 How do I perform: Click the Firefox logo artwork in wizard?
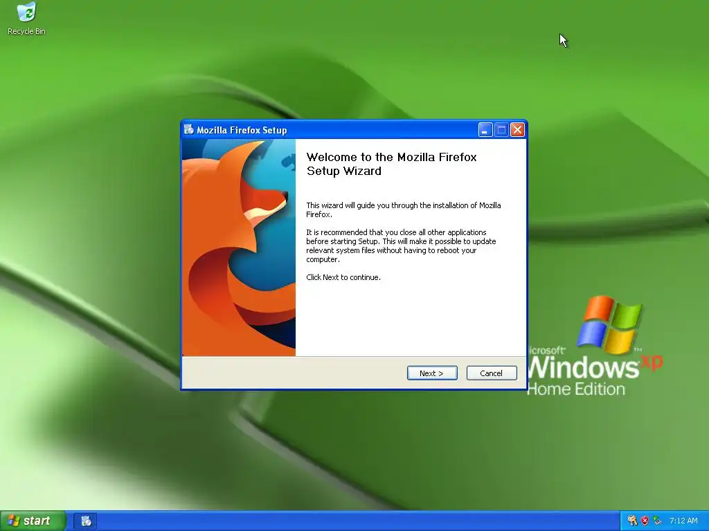tap(239, 248)
